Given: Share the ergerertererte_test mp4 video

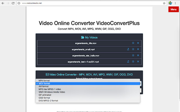Looking at the screenshot, I should (128, 62).
